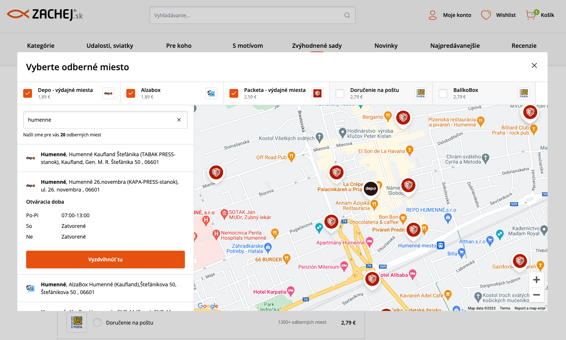This screenshot has width=566, height=340.
Task: Click the depo marker on the map
Action: [x=371, y=189]
